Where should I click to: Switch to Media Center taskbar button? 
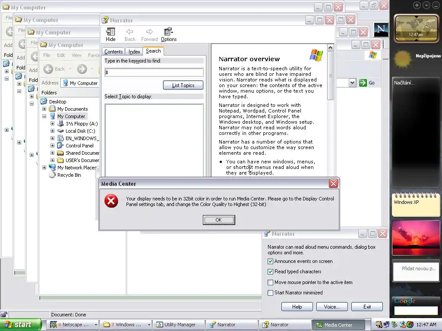[338, 325]
